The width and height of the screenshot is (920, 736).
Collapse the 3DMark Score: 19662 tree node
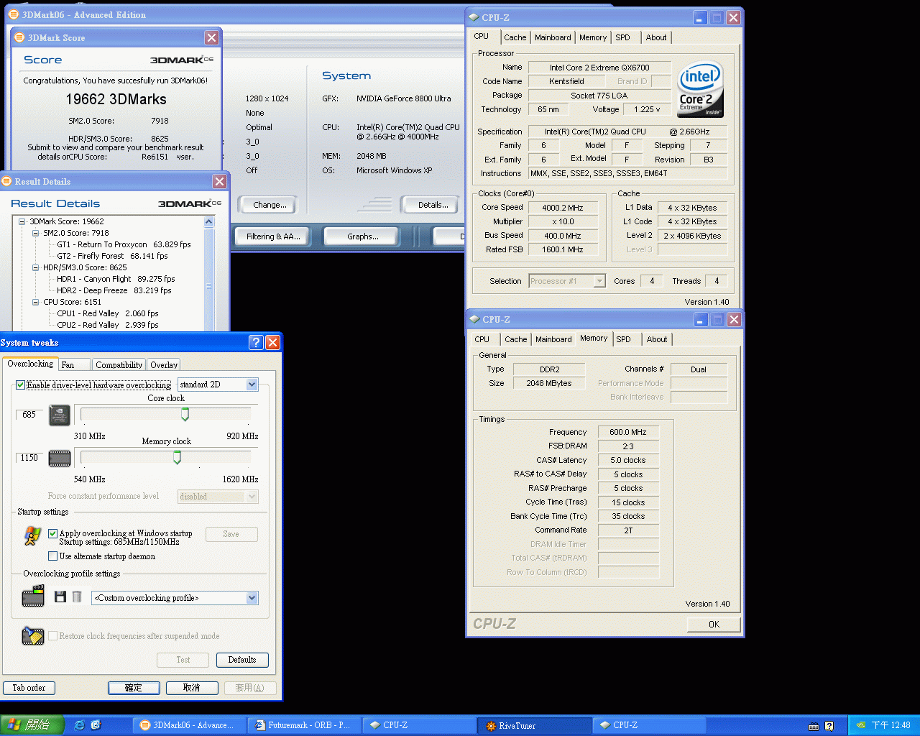pos(22,221)
